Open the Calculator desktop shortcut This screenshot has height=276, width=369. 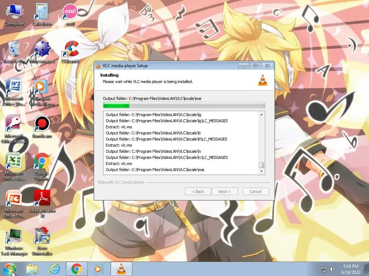[42, 15]
